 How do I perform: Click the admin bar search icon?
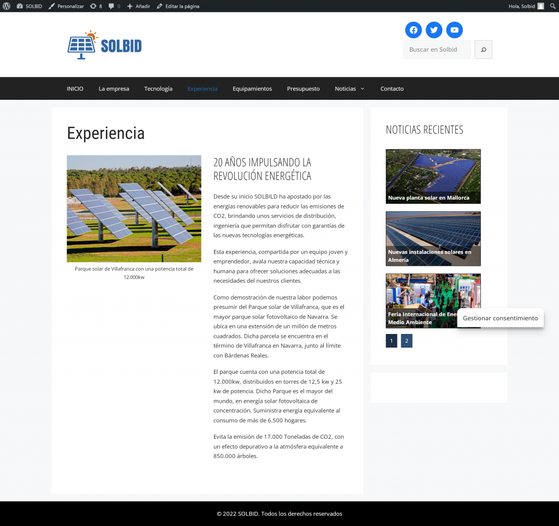[552, 6]
